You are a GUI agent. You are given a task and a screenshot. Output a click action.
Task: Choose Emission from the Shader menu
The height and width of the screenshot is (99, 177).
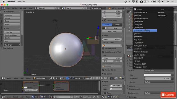point(137,34)
